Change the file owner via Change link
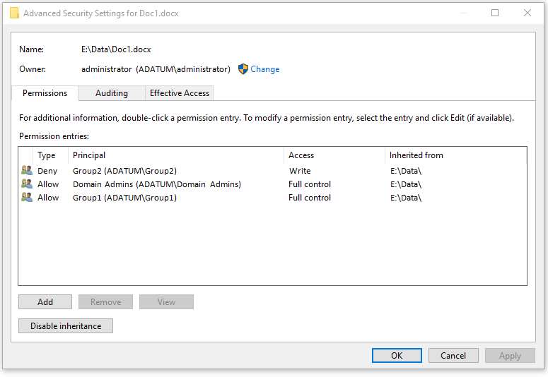548x377 pixels. pyautogui.click(x=265, y=69)
